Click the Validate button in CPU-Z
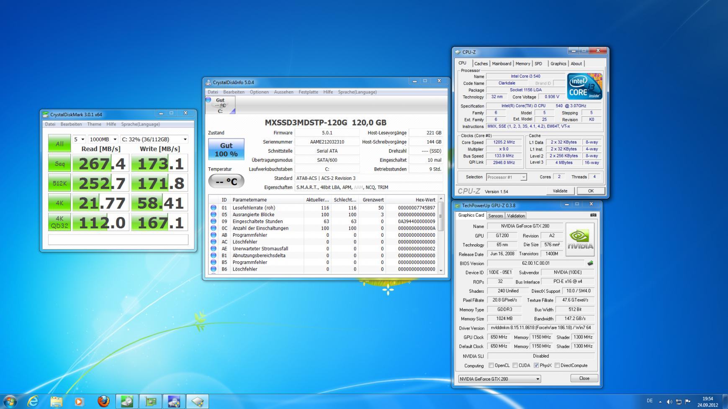Viewport: 728px width, 409px height. point(560,191)
